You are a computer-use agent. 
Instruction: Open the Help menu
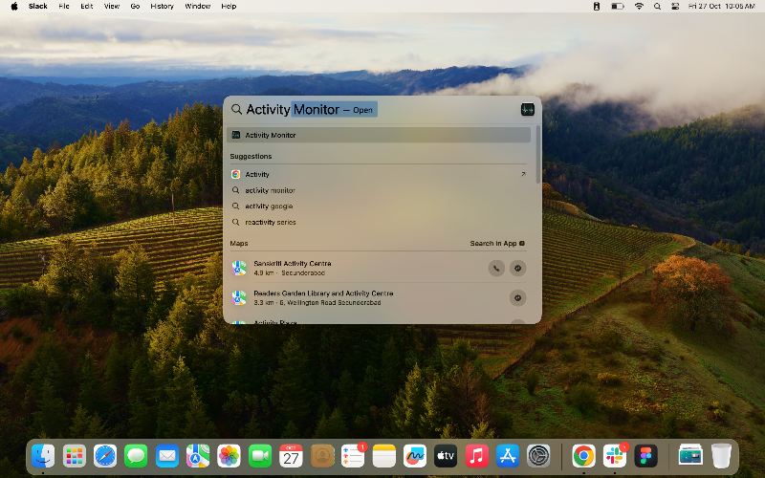click(229, 7)
